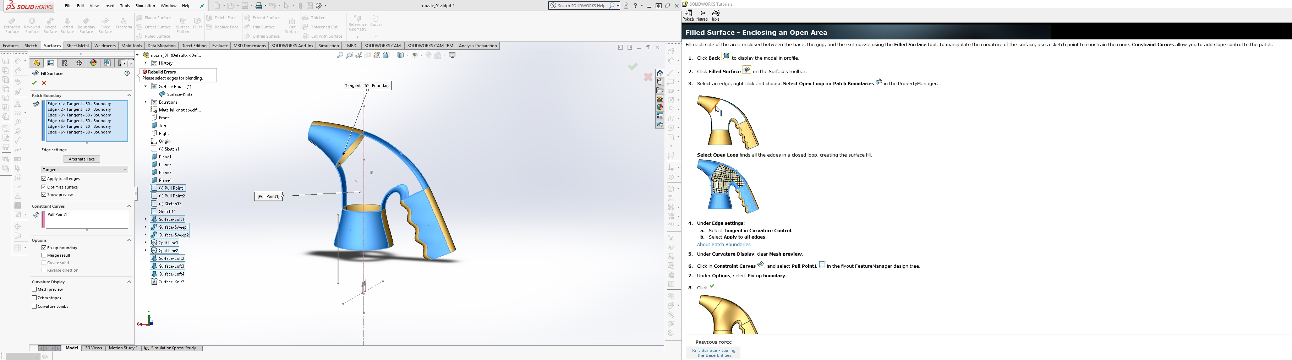Open the Tangent curvature control dropdown
1292x360 pixels.
85,170
